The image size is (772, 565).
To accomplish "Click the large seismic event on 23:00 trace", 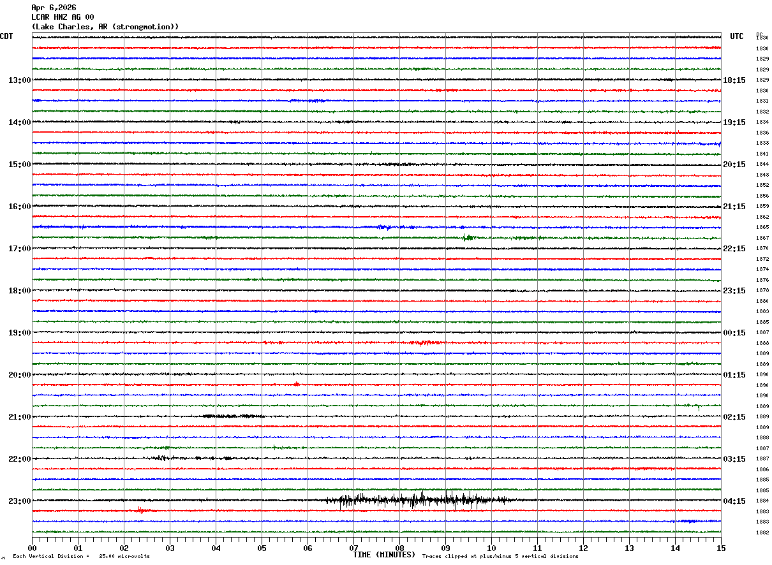I will (x=418, y=500).
